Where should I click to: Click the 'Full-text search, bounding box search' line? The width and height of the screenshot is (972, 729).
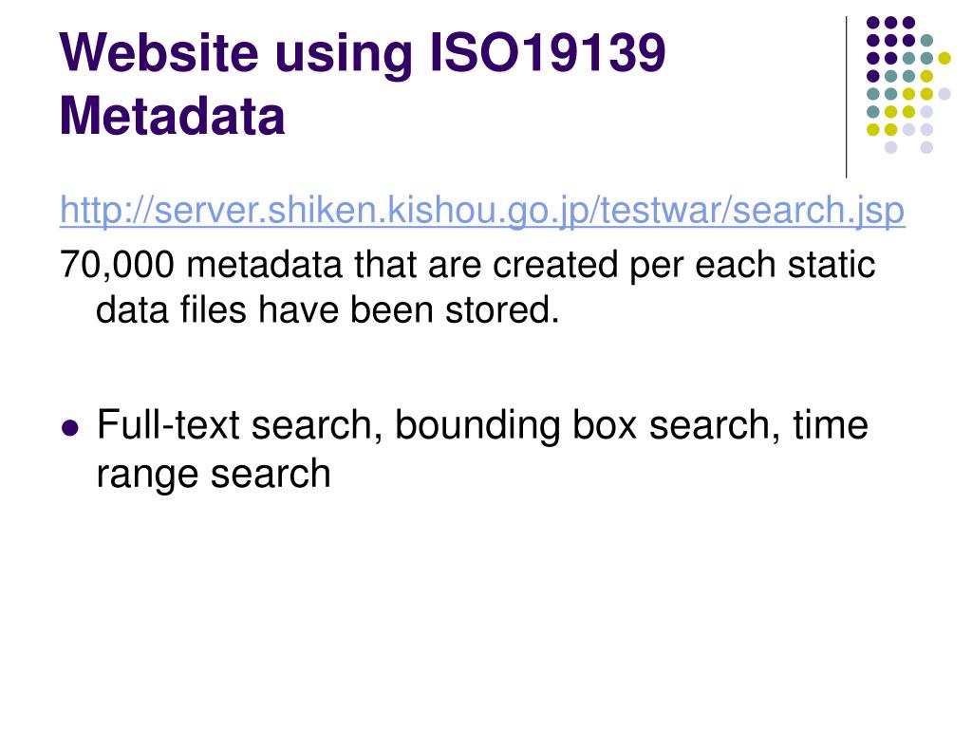coord(482,426)
